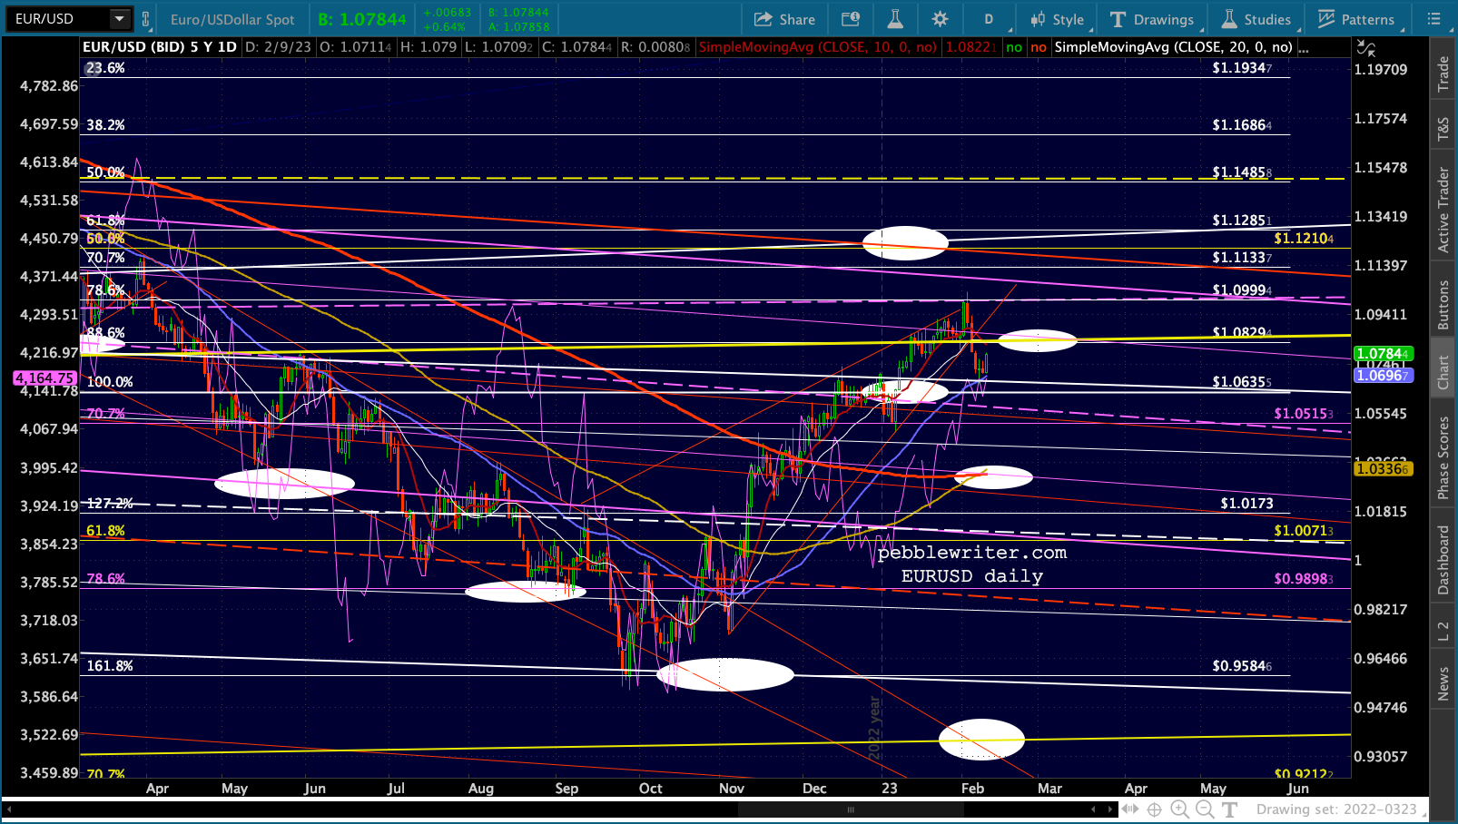The width and height of the screenshot is (1458, 824).
Task: Click the $1.1485 Fibonacci level label
Action: click(x=1242, y=172)
